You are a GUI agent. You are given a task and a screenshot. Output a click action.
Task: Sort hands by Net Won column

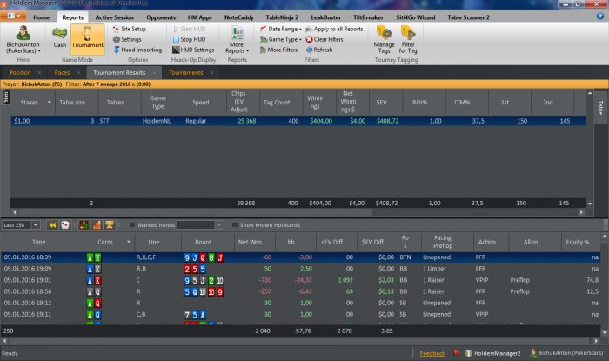point(250,242)
